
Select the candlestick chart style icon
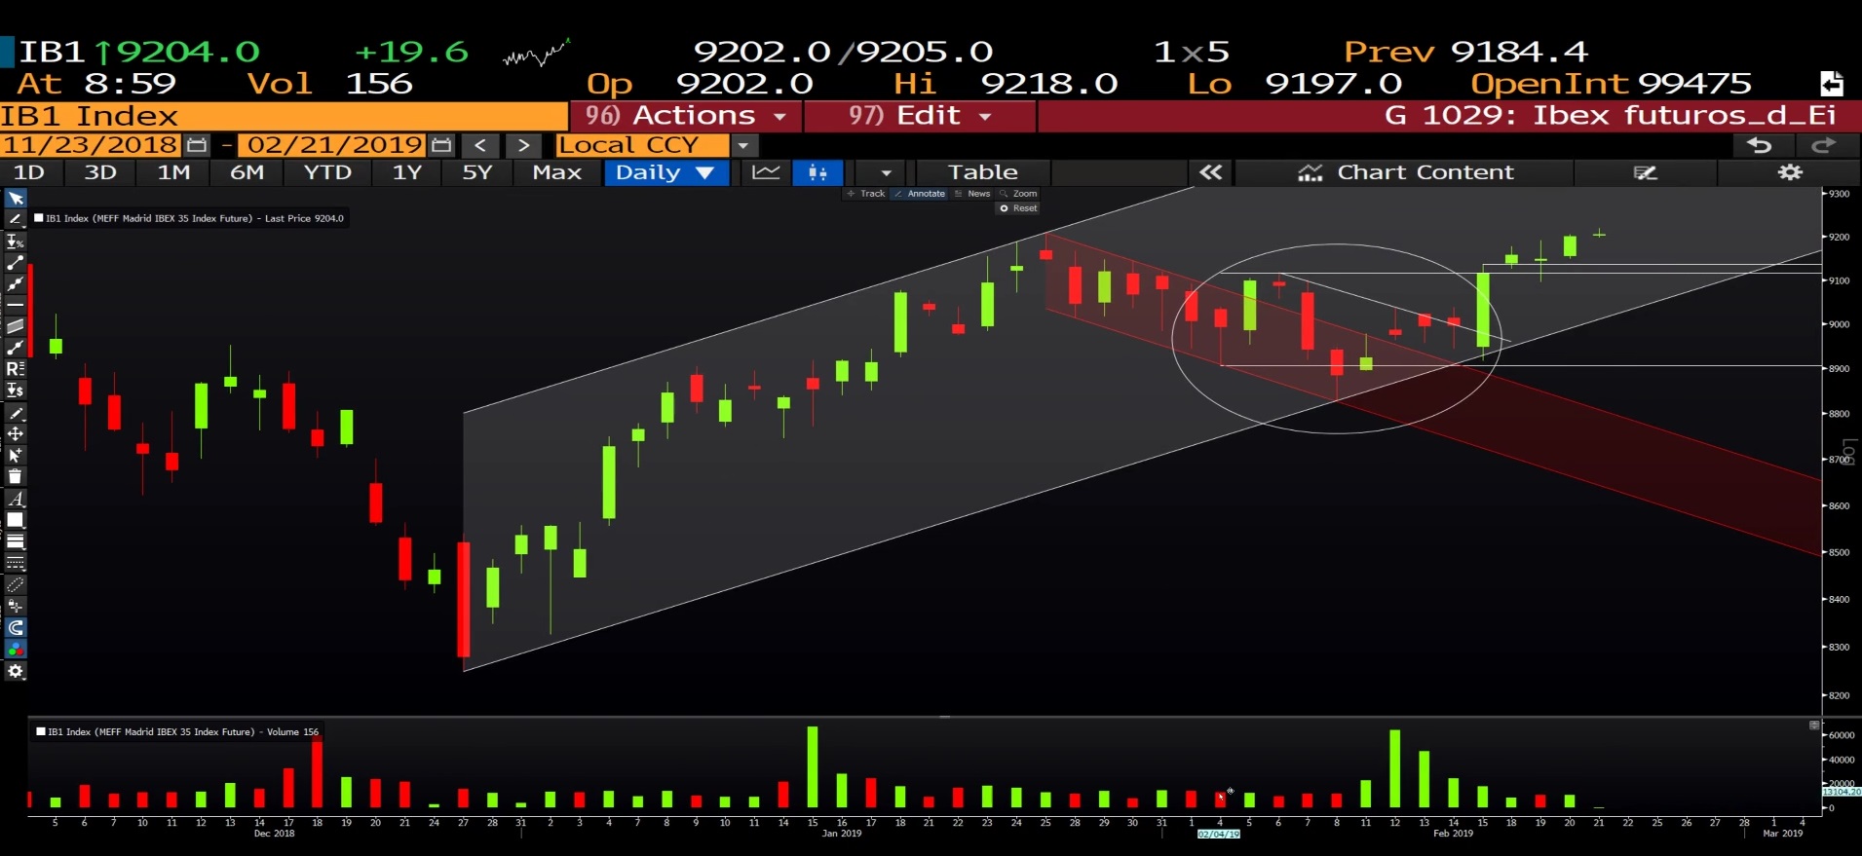point(817,172)
